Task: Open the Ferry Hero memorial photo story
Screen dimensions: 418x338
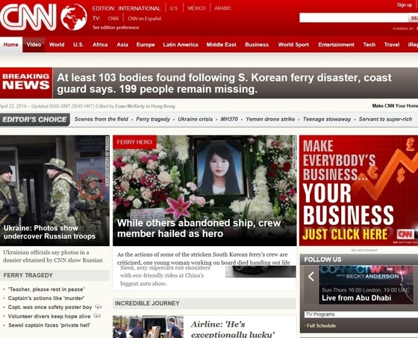Action: click(205, 191)
